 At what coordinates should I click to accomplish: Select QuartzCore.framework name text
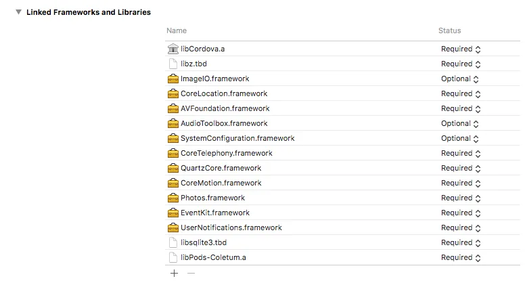coord(221,168)
